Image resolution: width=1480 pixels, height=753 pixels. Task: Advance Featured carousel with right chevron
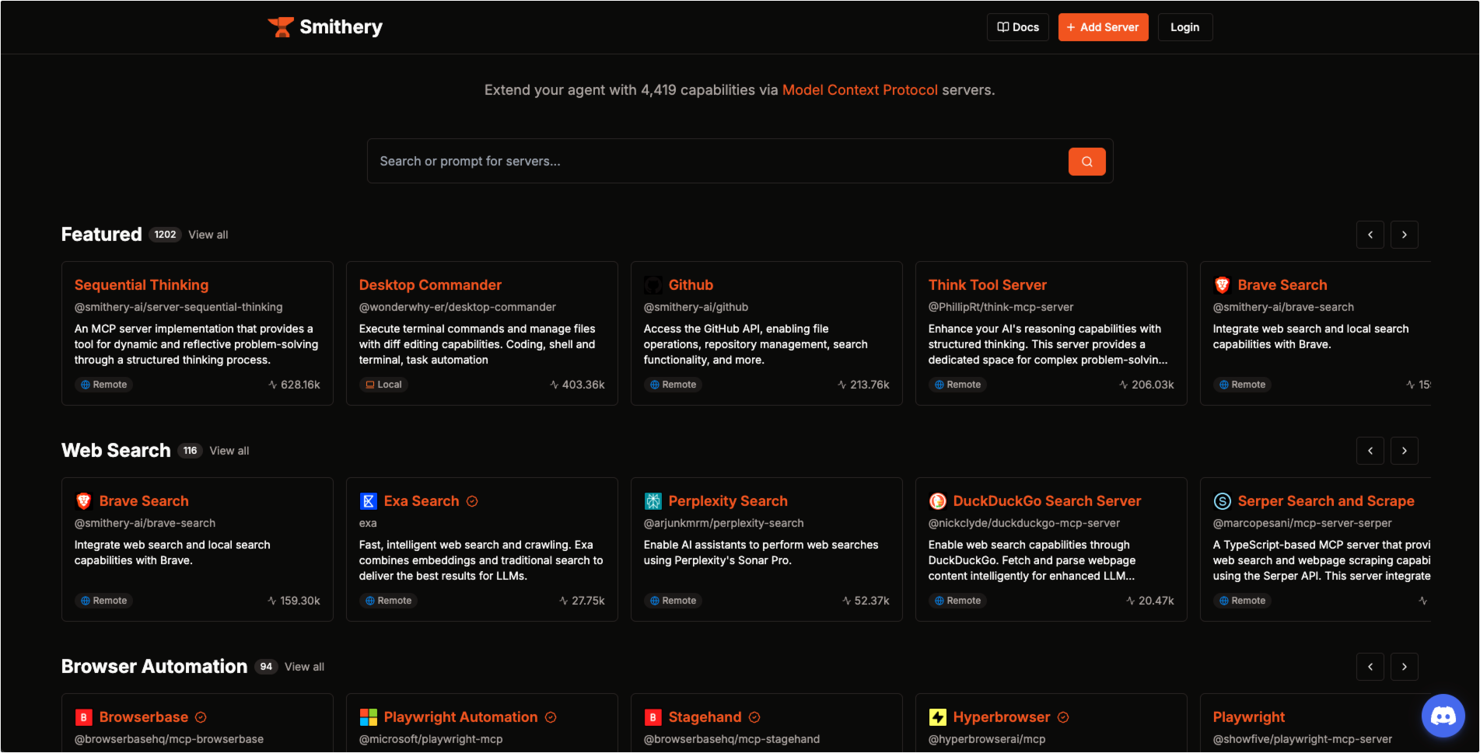(x=1404, y=235)
